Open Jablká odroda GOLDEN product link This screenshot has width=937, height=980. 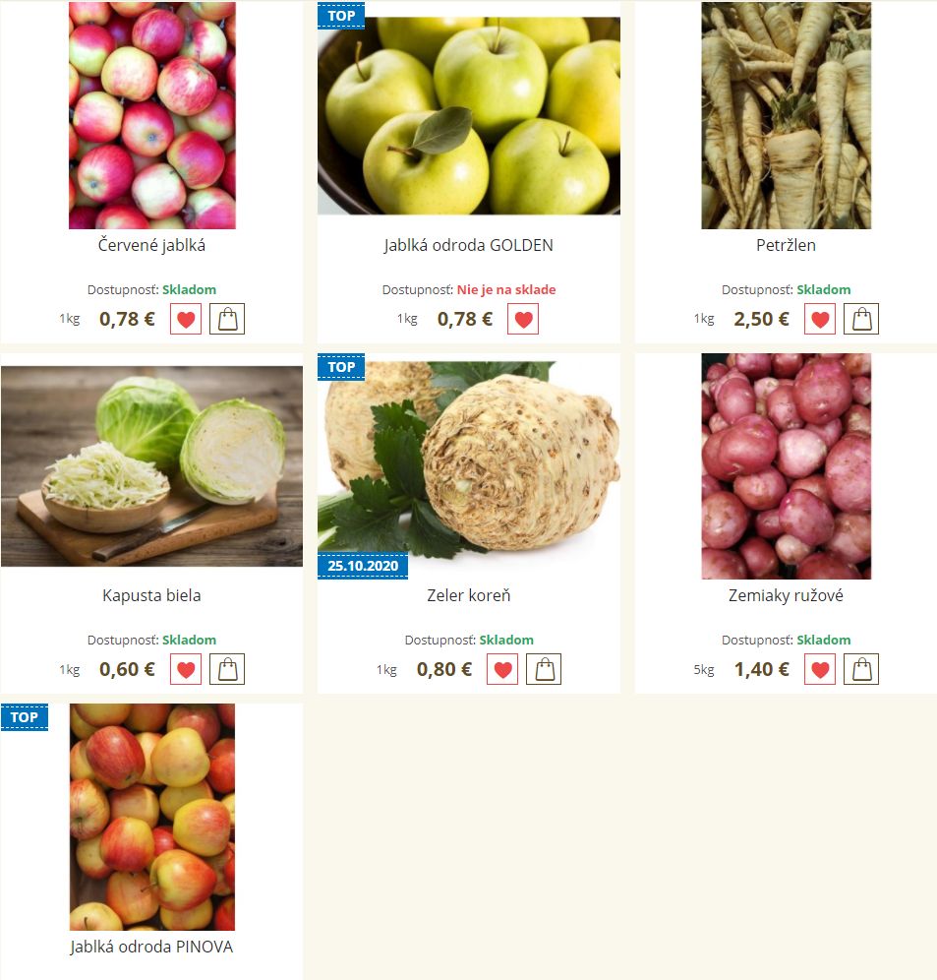[468, 245]
